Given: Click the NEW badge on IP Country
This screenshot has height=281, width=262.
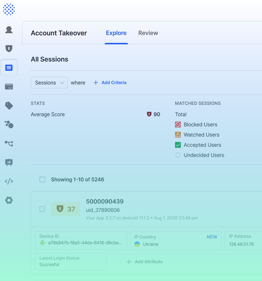Looking at the screenshot, I should 212,237.
